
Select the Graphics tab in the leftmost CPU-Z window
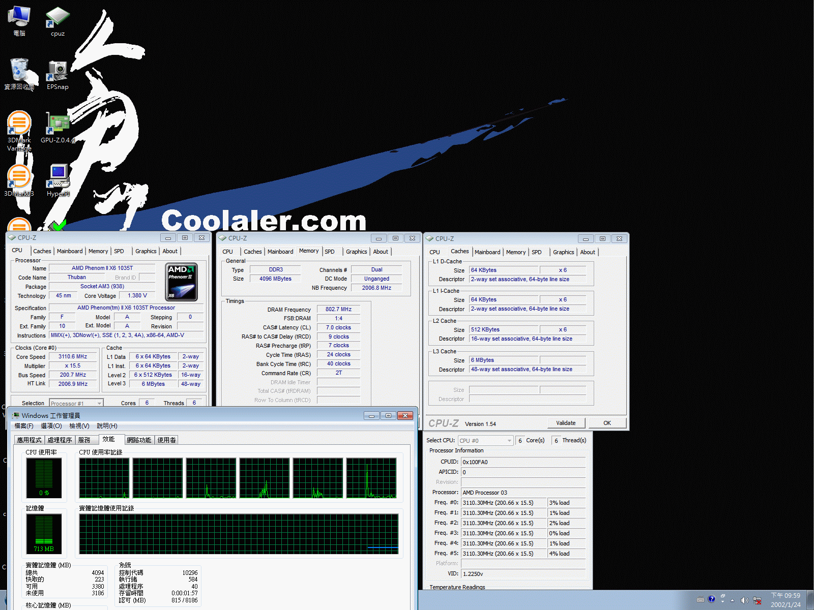(146, 251)
